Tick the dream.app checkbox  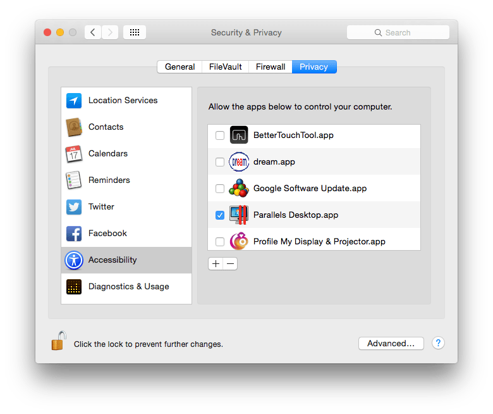point(219,162)
